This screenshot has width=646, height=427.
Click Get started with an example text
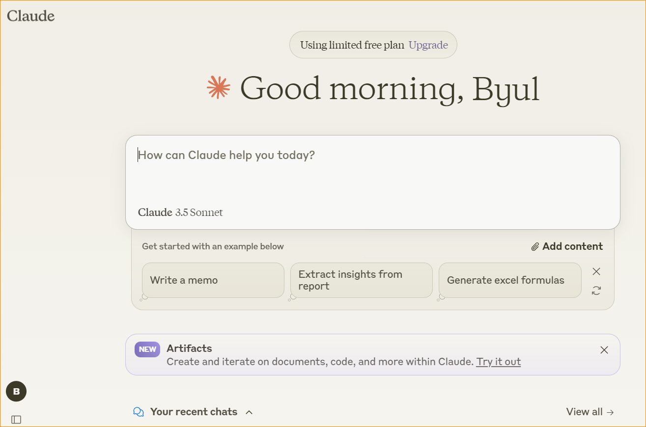(213, 246)
